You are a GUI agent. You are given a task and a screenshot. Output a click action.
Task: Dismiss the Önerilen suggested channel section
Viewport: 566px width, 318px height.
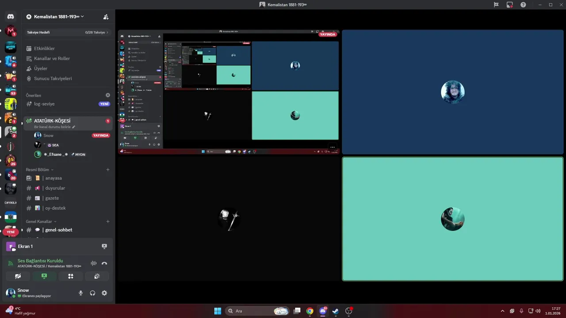coord(108,95)
